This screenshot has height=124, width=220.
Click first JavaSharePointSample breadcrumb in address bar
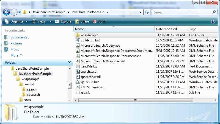pos(49,12)
